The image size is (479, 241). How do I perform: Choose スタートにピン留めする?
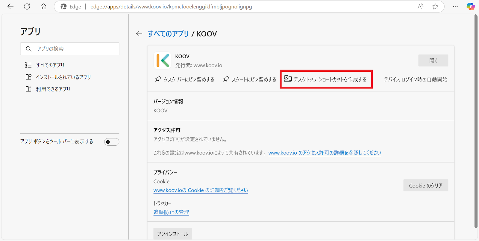click(250, 79)
